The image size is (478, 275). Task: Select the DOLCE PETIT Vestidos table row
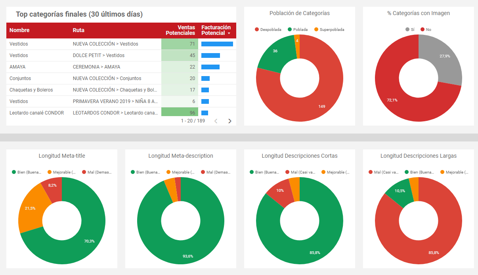(x=99, y=55)
